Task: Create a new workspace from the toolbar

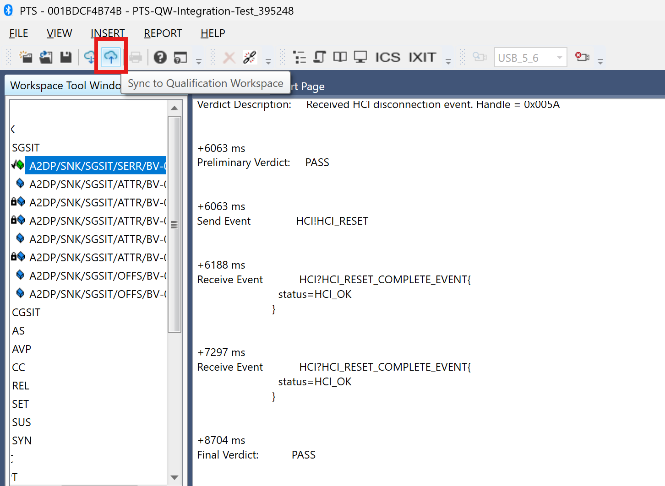Action: point(26,57)
